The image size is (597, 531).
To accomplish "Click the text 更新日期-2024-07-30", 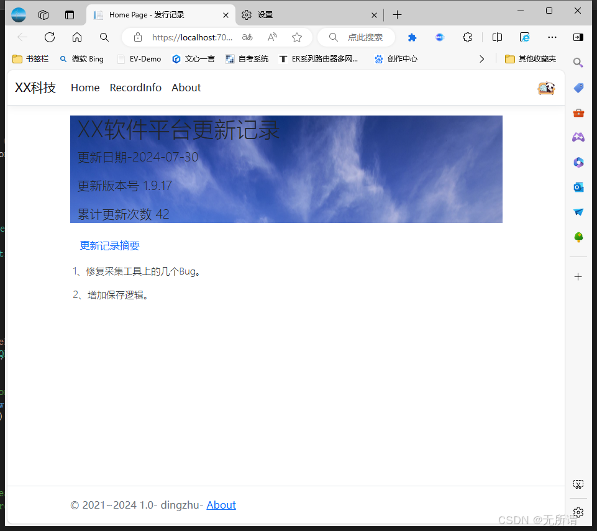I will [138, 157].
